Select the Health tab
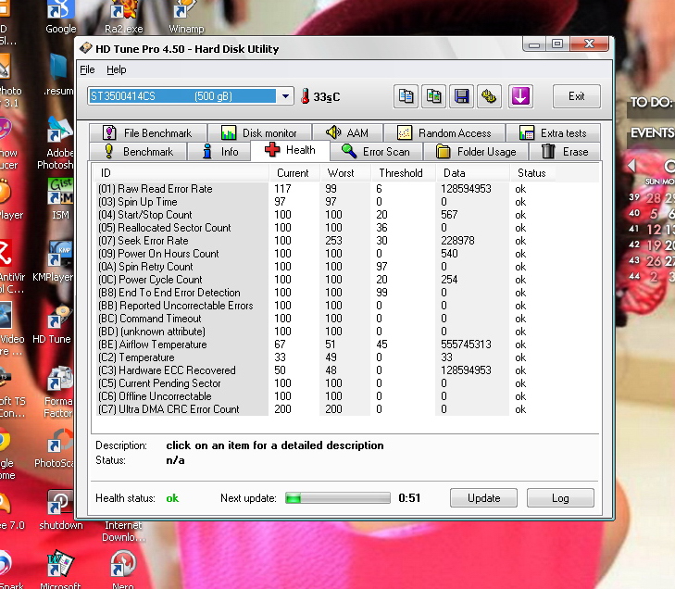The height and width of the screenshot is (589, 675). click(x=290, y=150)
